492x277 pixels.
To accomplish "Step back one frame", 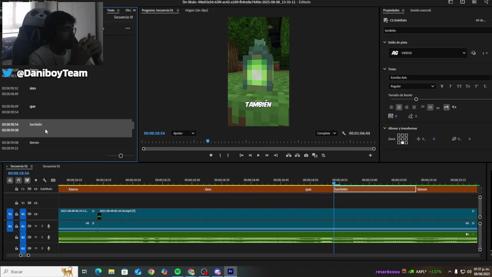I will (x=250, y=155).
